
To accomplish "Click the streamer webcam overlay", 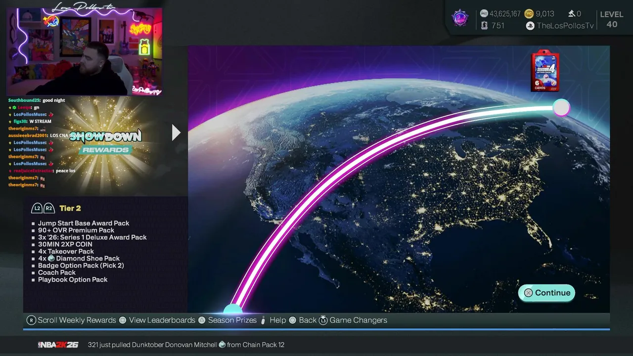I will tap(84, 51).
